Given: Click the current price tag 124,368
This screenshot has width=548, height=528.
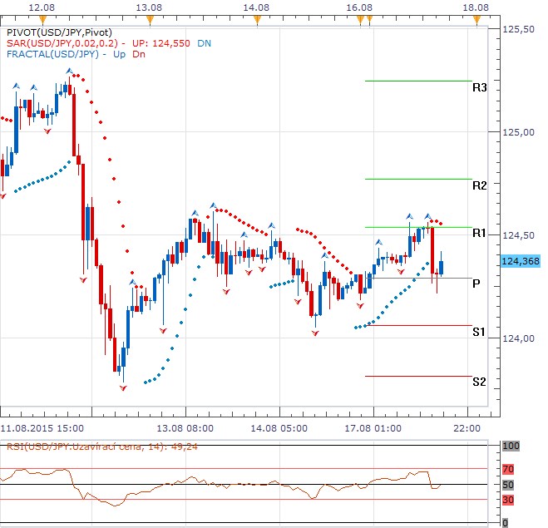Looking at the screenshot, I should click(521, 261).
